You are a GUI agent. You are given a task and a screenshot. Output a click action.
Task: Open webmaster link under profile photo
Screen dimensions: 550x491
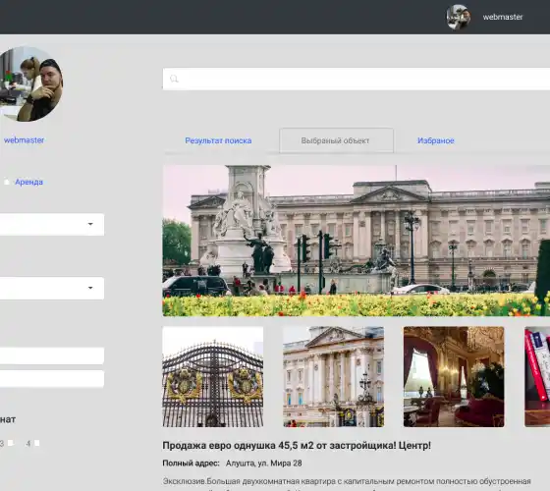(24, 140)
